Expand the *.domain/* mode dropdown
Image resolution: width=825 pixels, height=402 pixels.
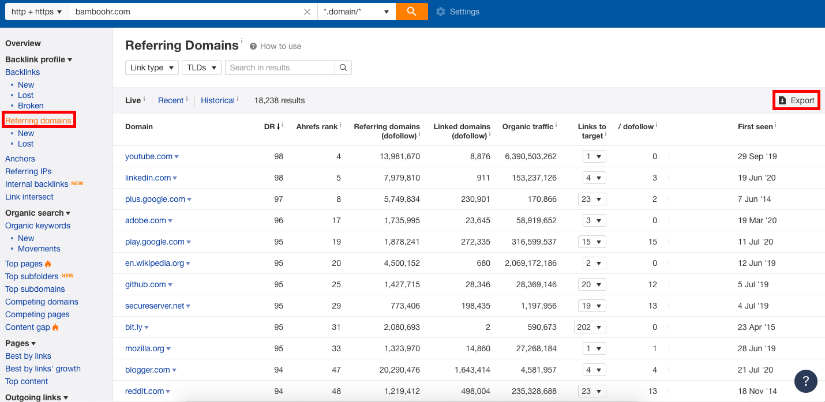(x=356, y=12)
